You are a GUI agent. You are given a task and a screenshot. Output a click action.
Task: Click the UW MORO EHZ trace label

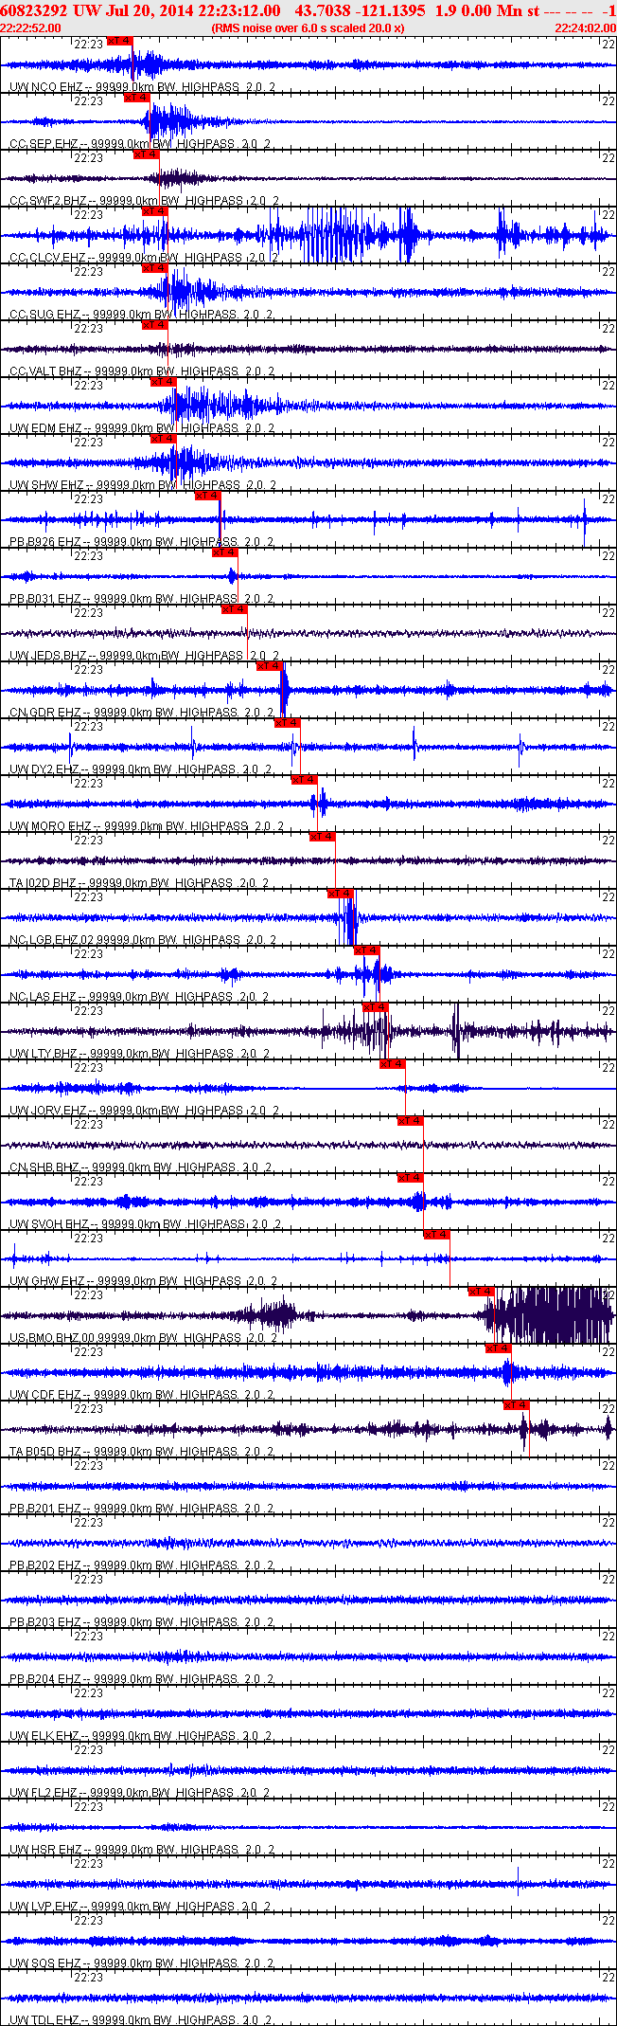[147, 826]
